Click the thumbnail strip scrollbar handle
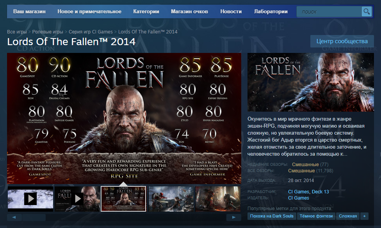 [x=34, y=217]
